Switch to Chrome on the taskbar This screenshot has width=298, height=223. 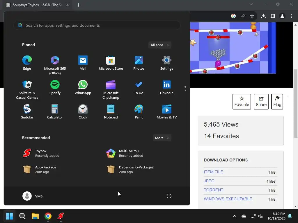tap(48, 216)
